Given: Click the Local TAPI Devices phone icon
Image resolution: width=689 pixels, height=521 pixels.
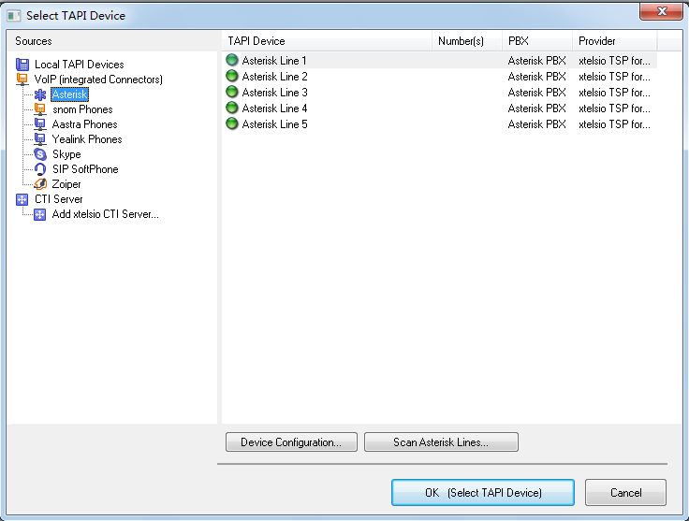Looking at the screenshot, I should [x=22, y=65].
